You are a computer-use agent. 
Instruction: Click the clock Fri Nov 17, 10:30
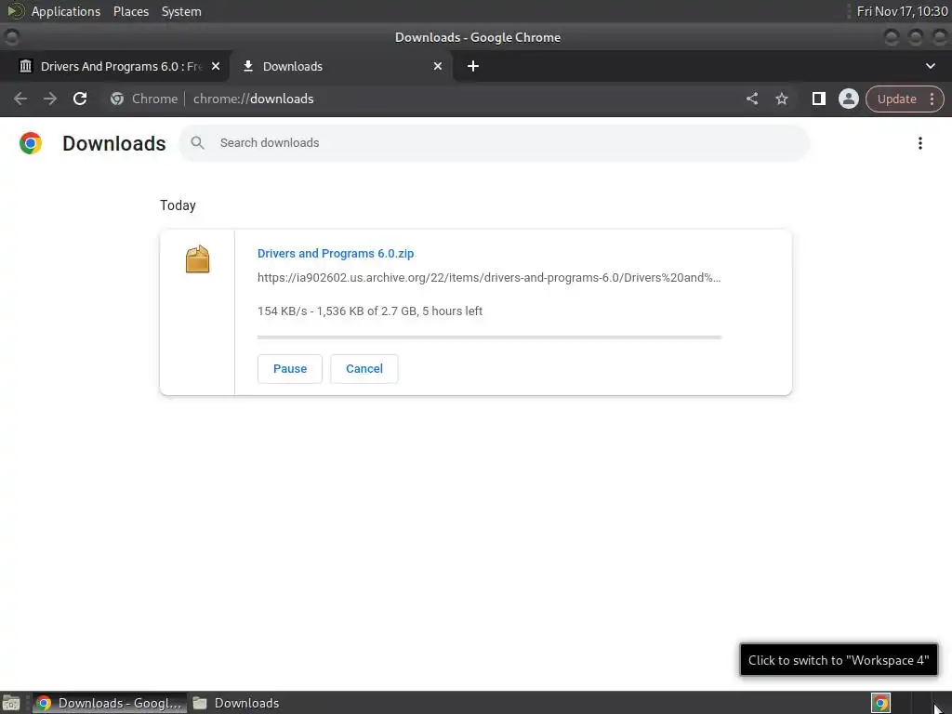902,11
